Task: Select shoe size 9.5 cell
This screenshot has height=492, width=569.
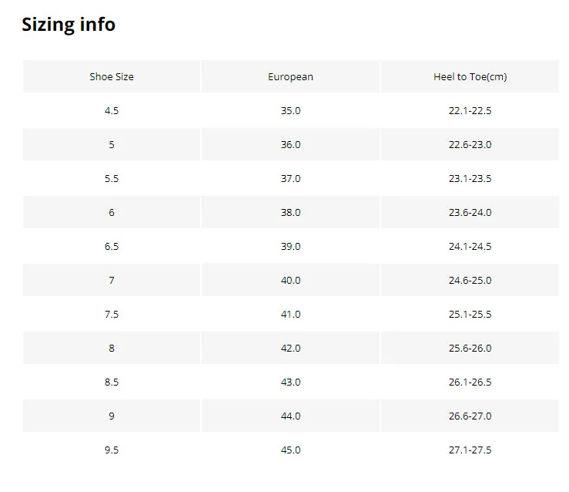Action: coord(112,450)
